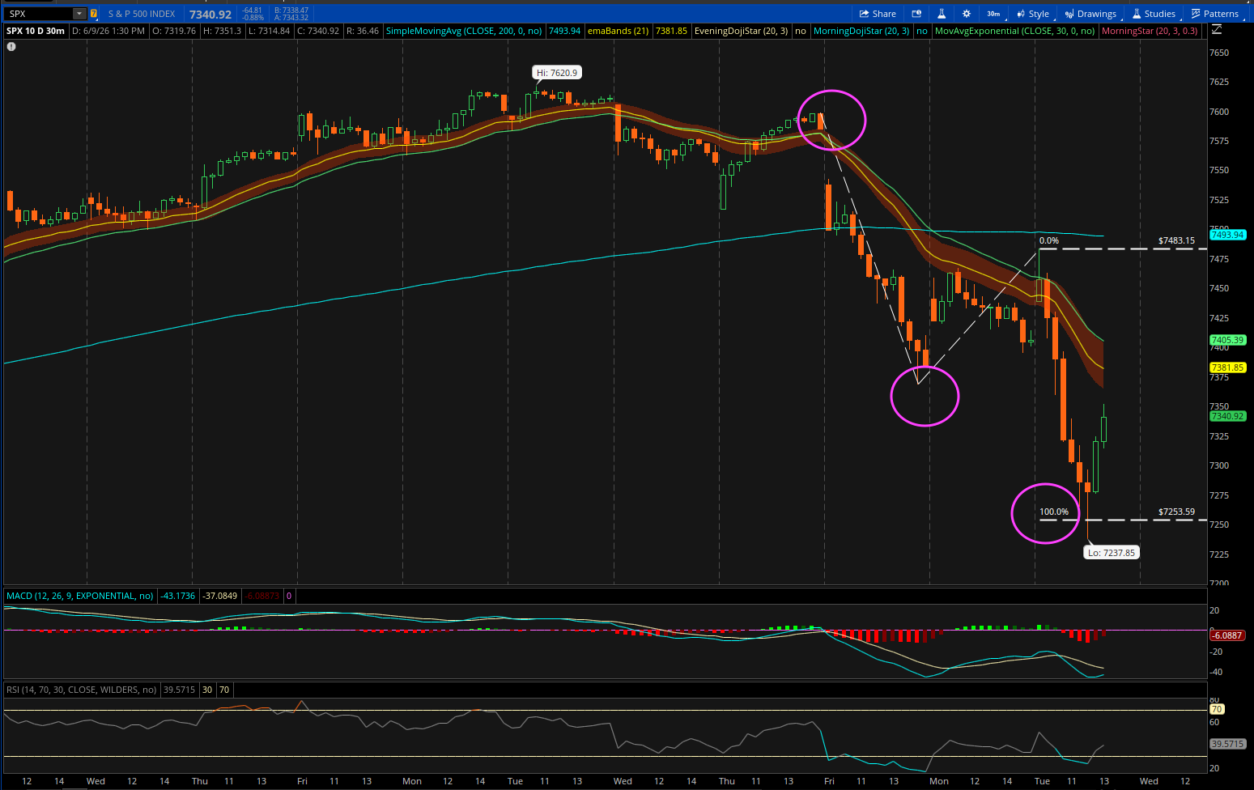Open Edit Studies via the flask icon

pos(942,14)
